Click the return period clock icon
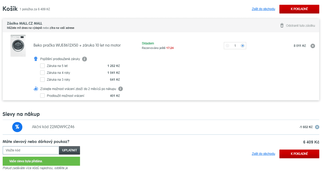 [x=36, y=89]
